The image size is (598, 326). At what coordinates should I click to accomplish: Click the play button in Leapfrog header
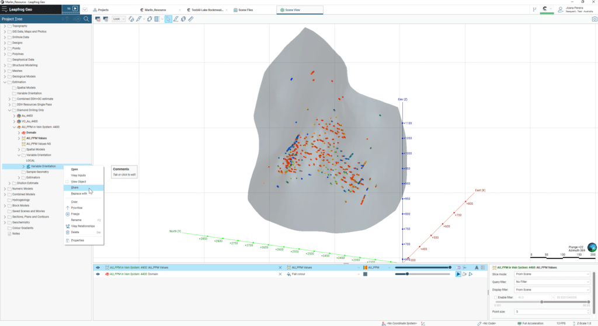point(75,9)
